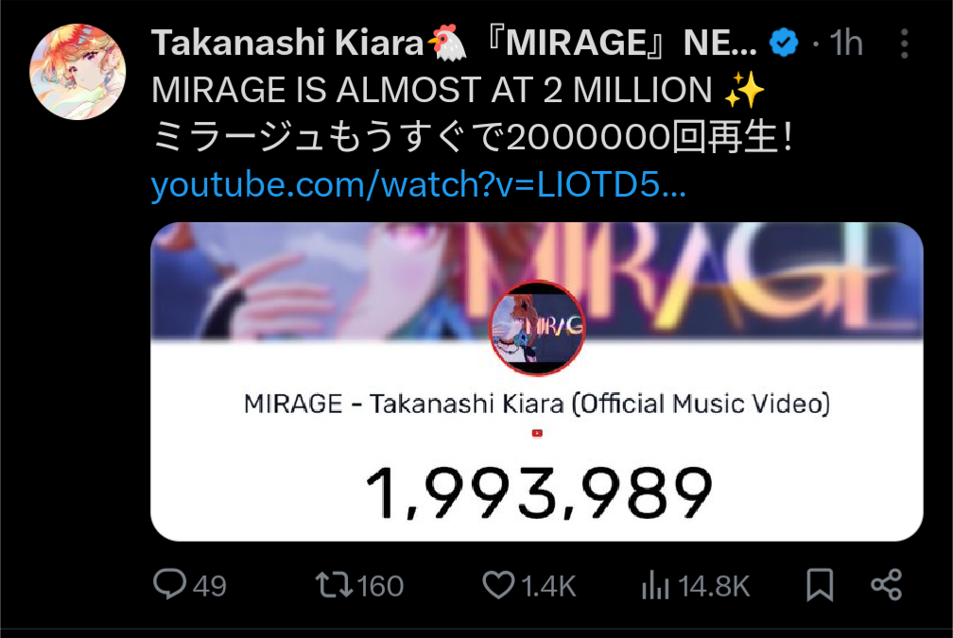Click the 14.8K views count
This screenshot has height=638, width=953.
[714, 586]
